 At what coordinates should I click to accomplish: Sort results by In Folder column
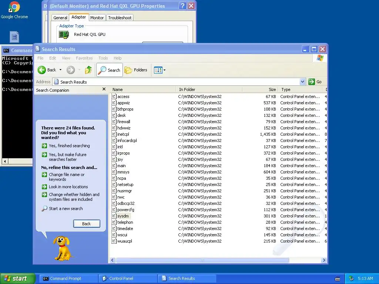point(209,89)
